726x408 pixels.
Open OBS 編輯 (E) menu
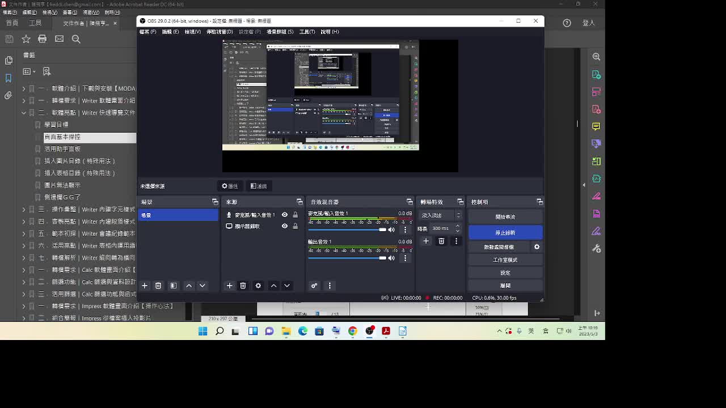coord(170,32)
